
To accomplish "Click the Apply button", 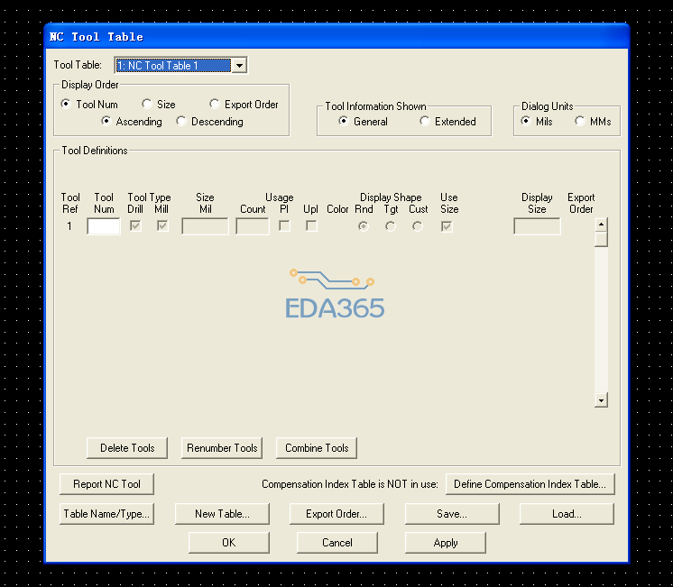I will pyautogui.click(x=446, y=543).
